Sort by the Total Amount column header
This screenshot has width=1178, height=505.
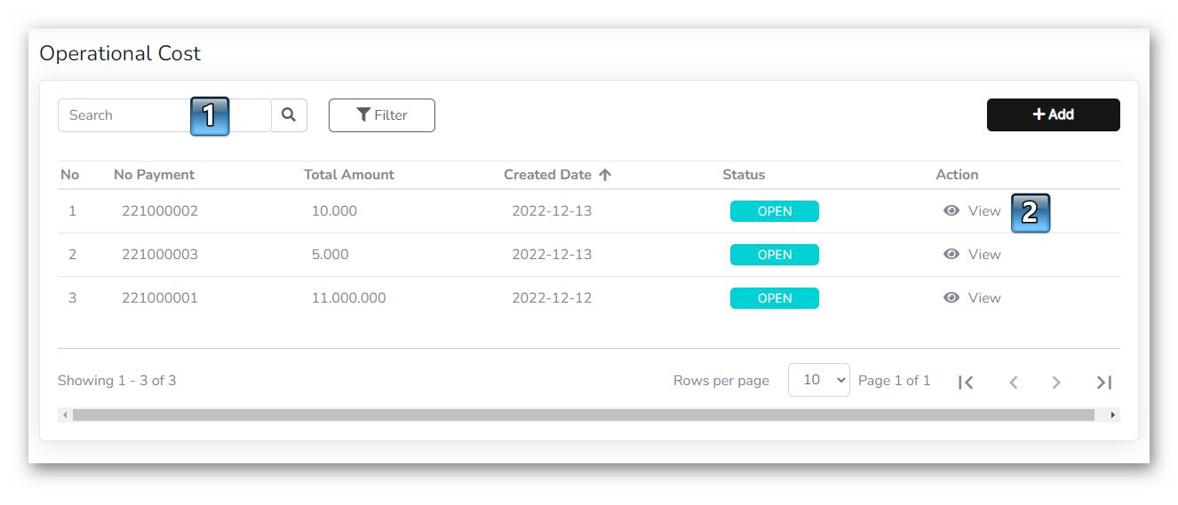348,175
